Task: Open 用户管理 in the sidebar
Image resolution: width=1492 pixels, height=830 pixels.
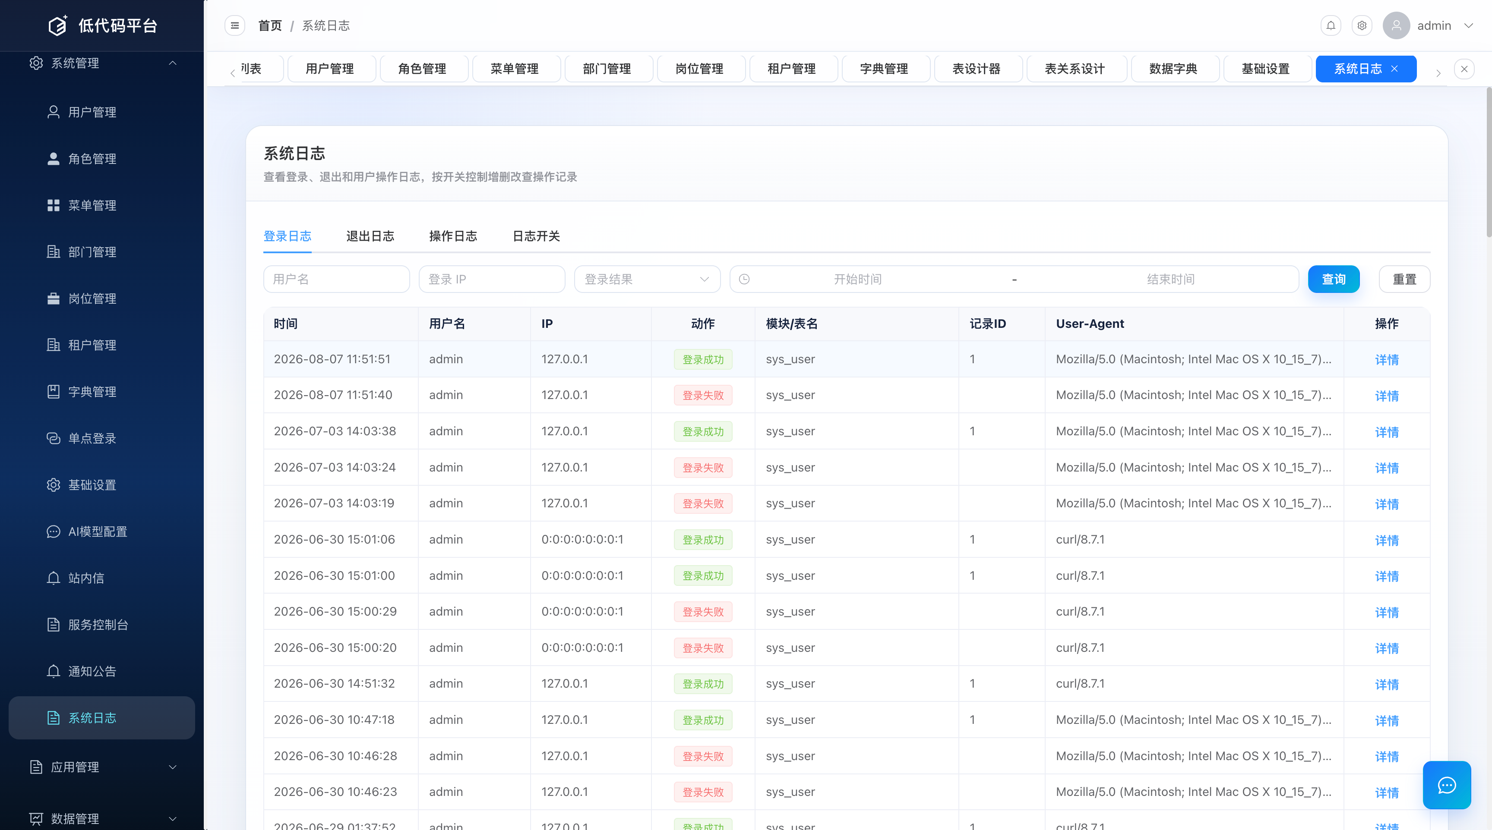Action: point(102,112)
